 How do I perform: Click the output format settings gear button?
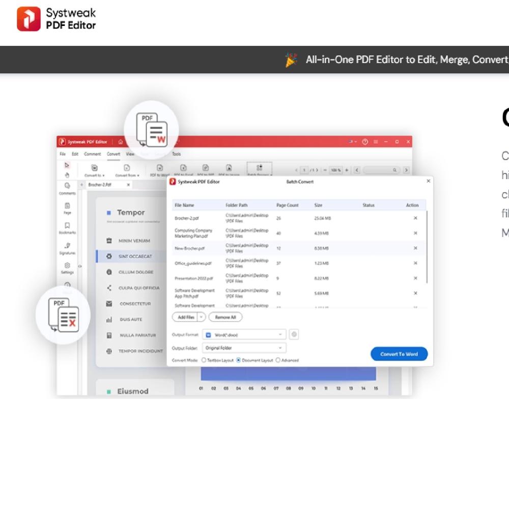294,334
